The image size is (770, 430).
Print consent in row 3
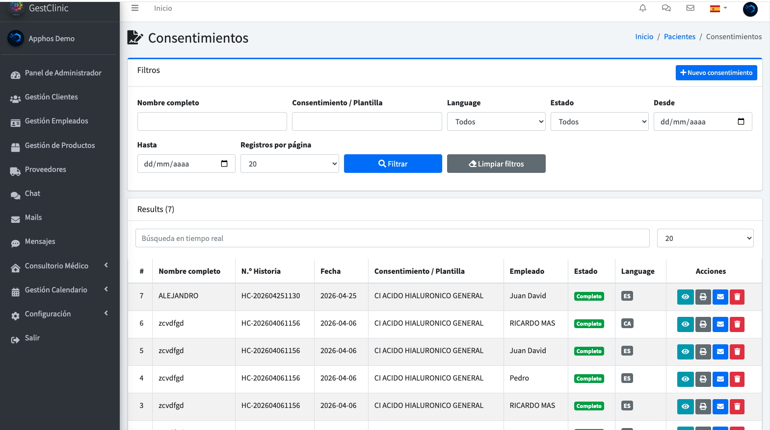(x=703, y=406)
